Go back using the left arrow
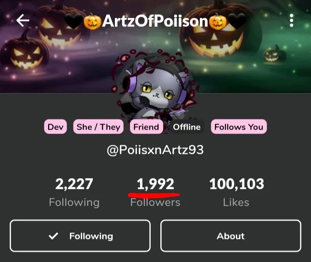Image resolution: width=311 pixels, height=262 pixels. 22,20
